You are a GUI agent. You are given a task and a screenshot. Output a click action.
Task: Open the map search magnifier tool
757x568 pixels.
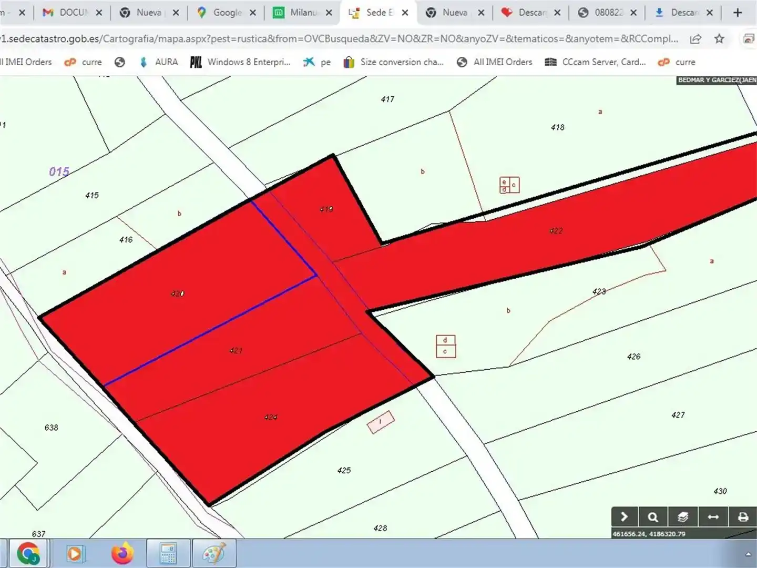[652, 517]
